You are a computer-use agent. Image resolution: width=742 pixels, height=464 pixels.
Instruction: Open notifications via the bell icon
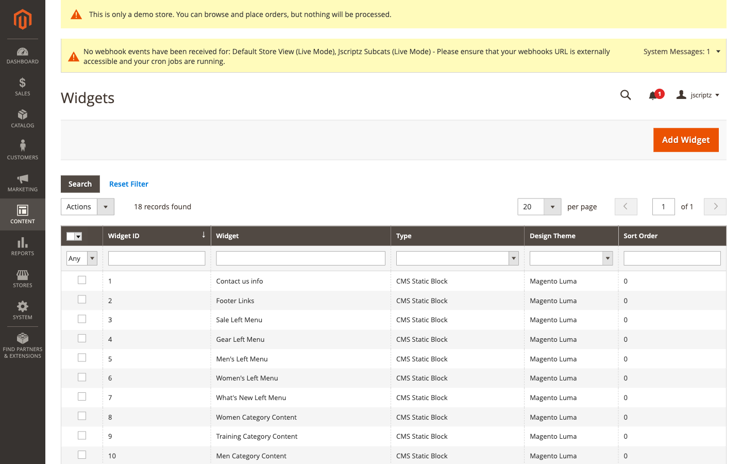click(652, 95)
